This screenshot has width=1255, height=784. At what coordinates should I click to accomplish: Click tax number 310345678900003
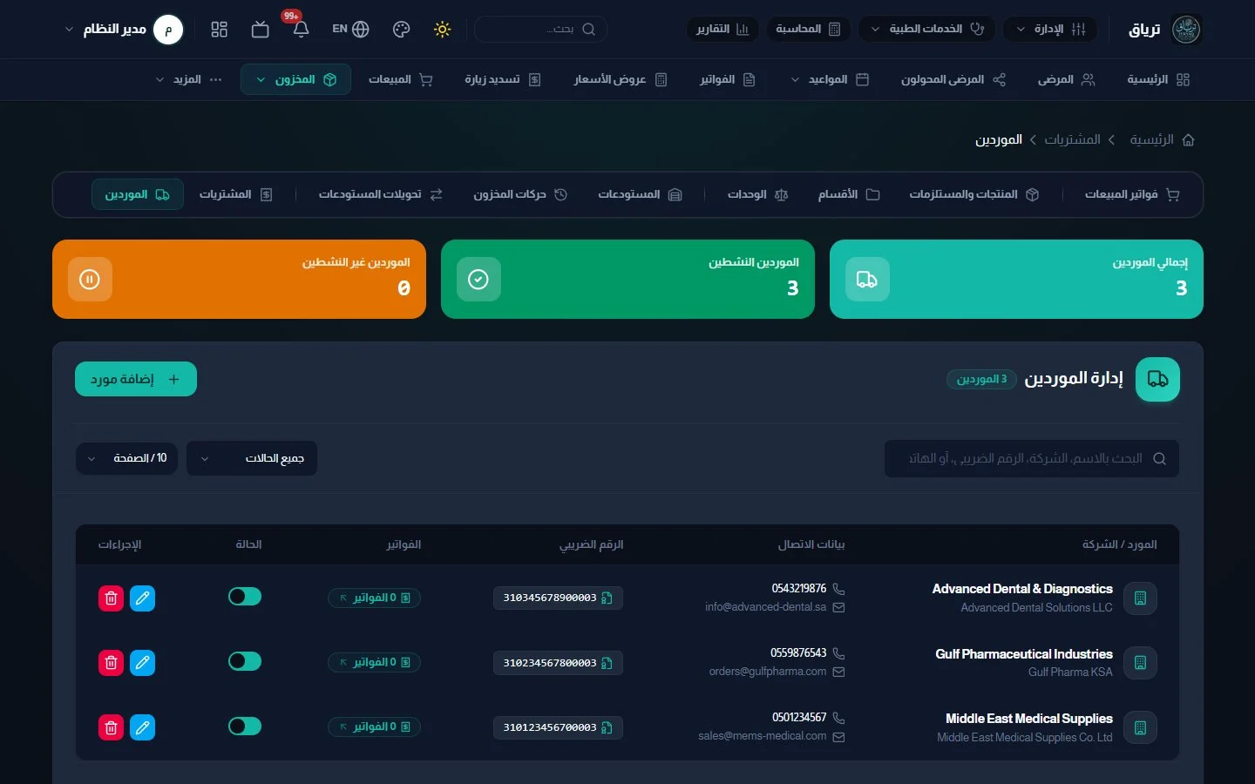(x=558, y=598)
